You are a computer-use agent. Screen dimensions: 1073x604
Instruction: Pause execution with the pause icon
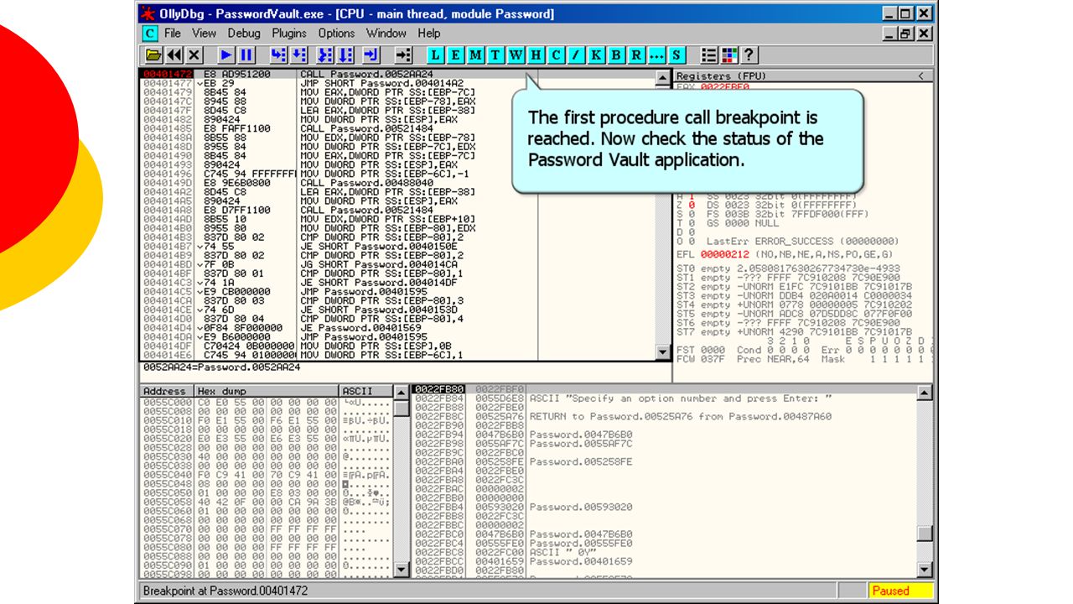246,55
